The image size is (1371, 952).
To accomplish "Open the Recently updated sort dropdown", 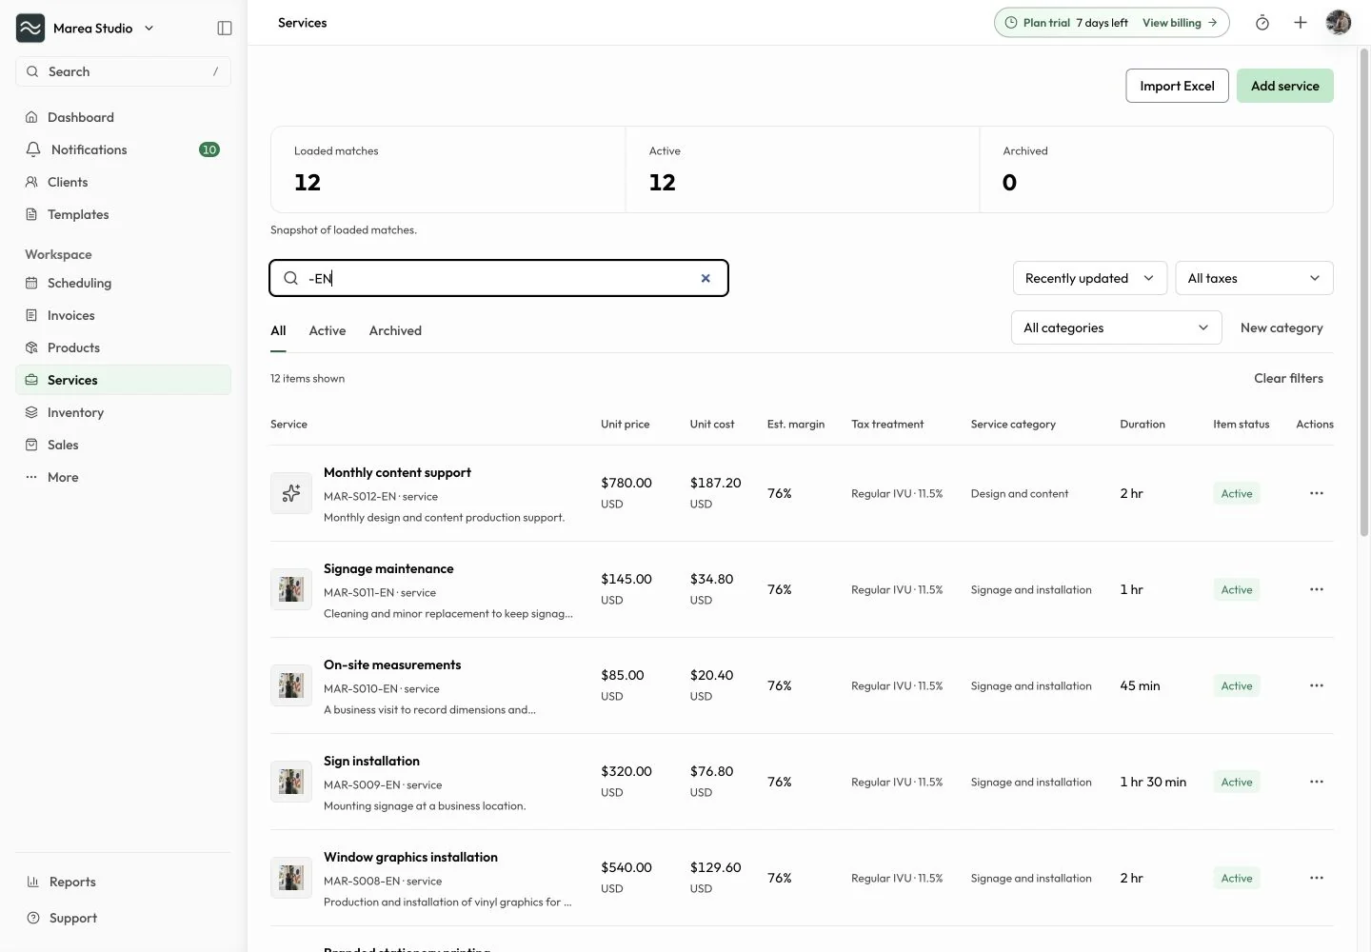I will tap(1090, 278).
